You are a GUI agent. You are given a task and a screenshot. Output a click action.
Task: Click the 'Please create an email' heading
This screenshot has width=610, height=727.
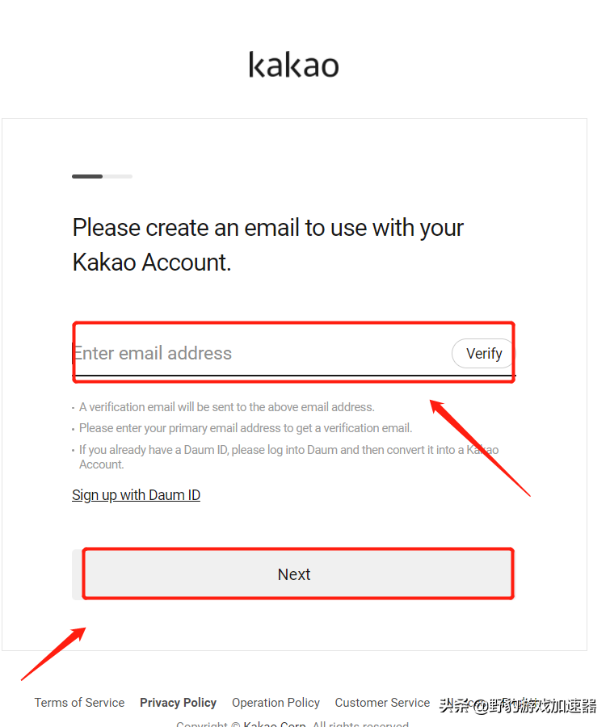pyautogui.click(x=267, y=228)
